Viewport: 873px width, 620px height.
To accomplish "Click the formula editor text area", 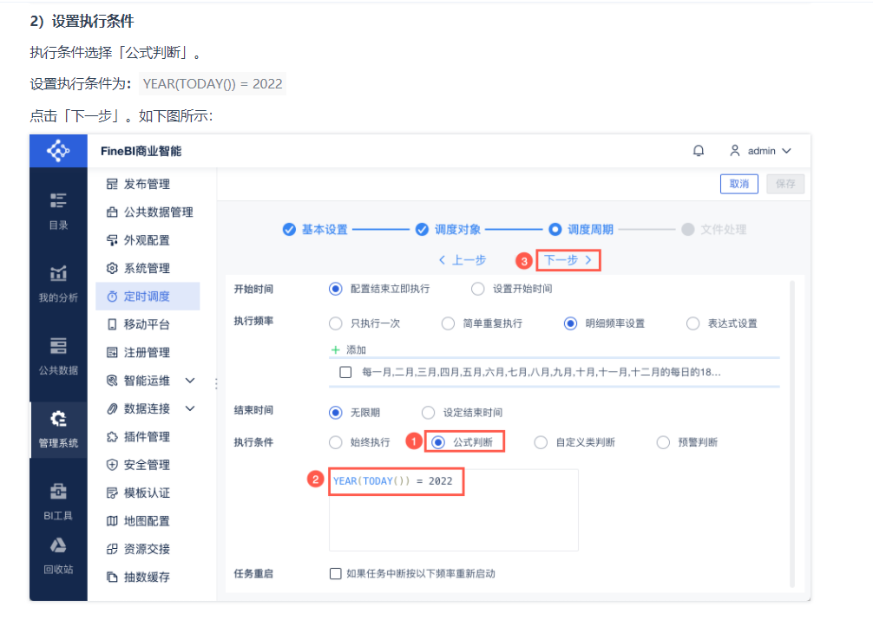I will pyautogui.click(x=453, y=510).
